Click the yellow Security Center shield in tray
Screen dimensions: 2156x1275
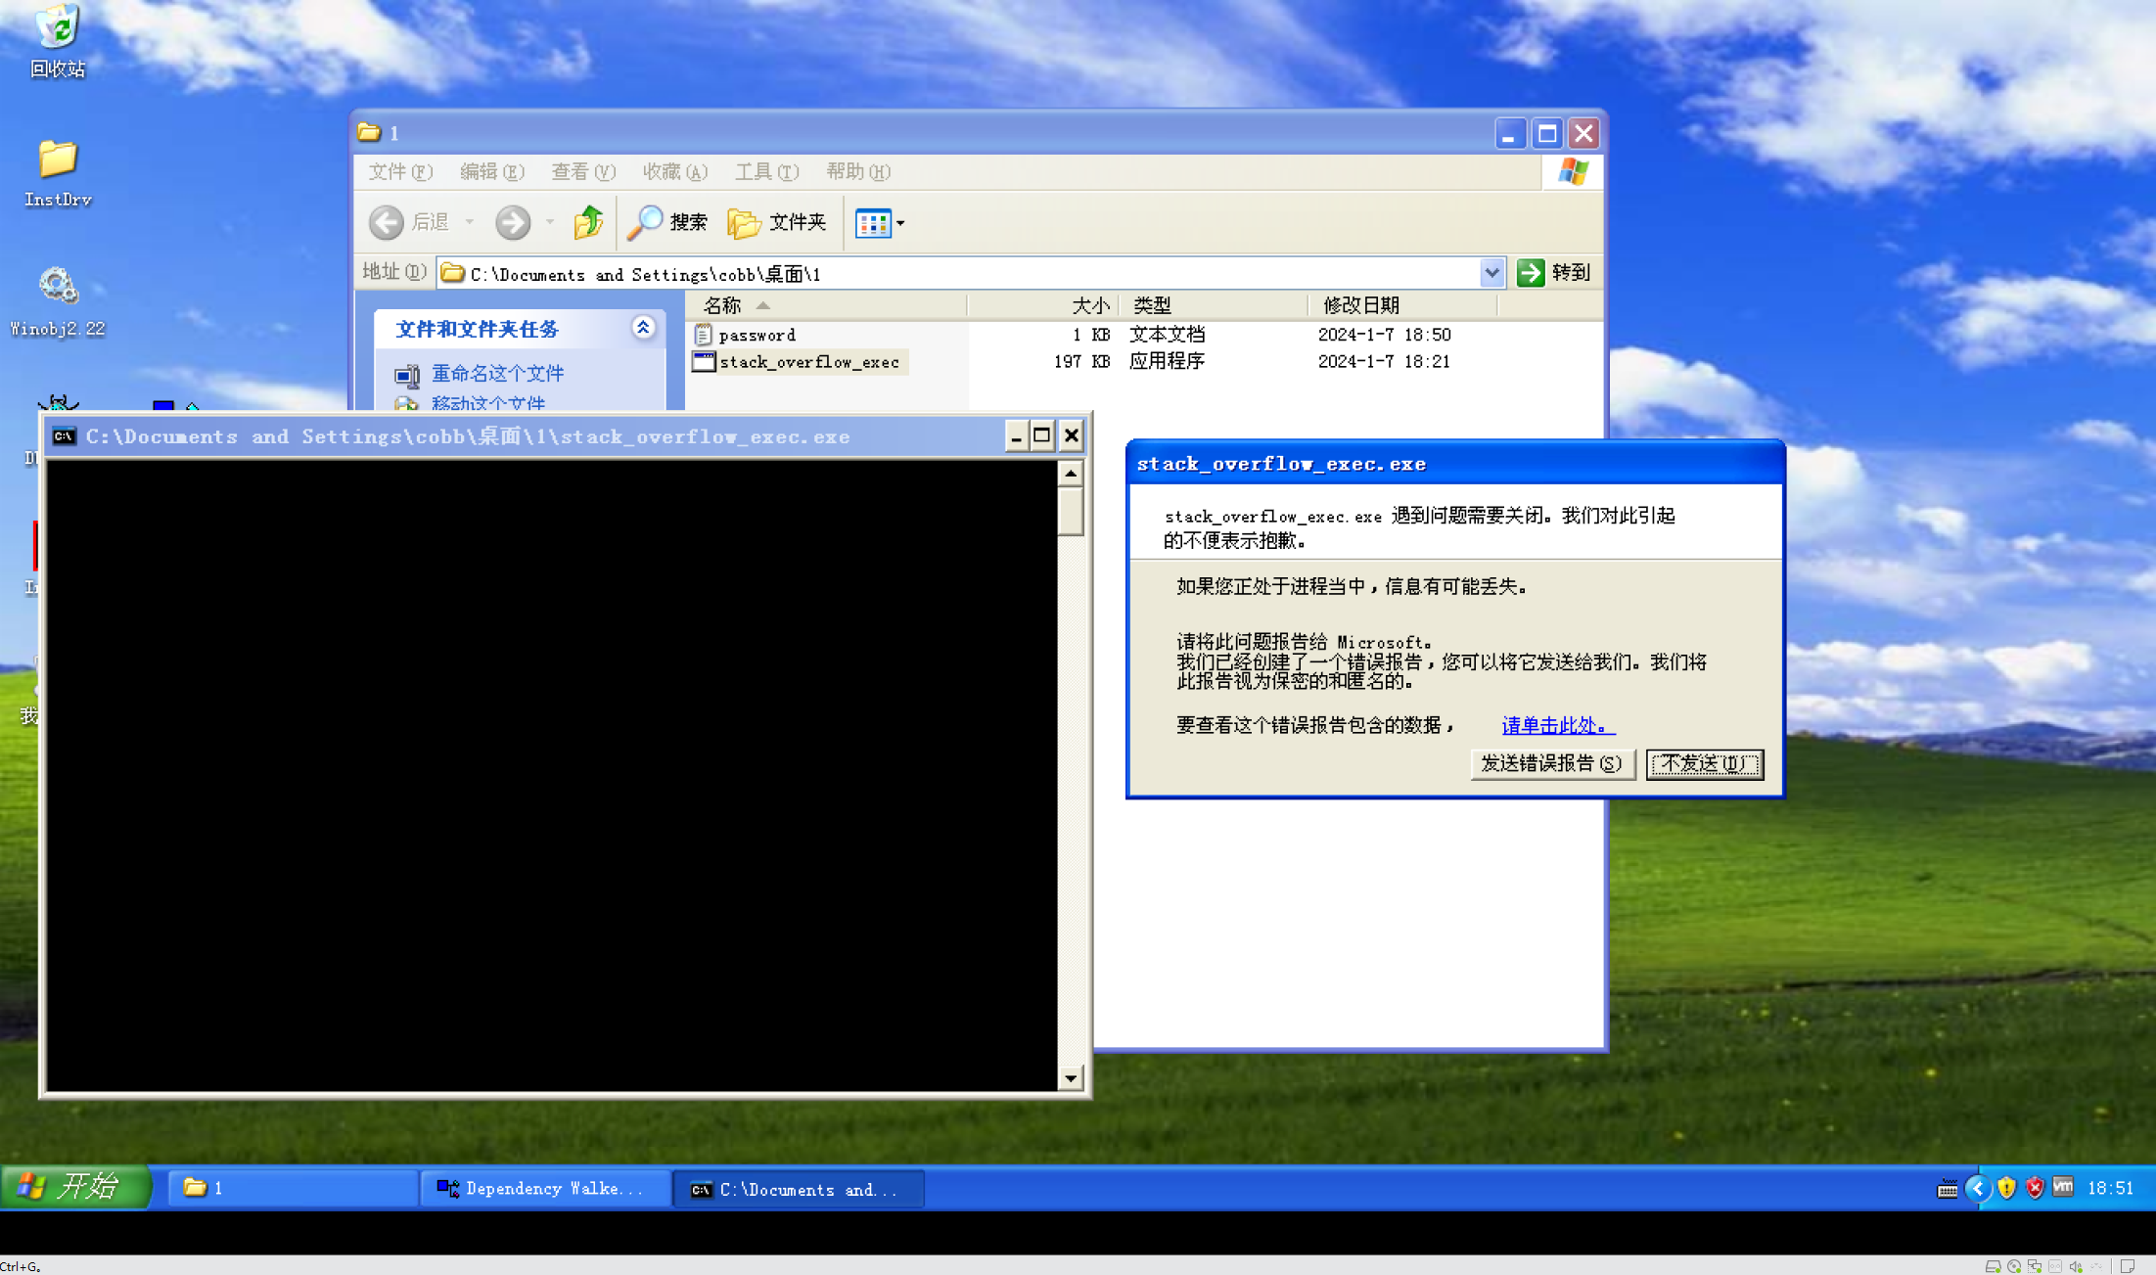coord(2006,1187)
